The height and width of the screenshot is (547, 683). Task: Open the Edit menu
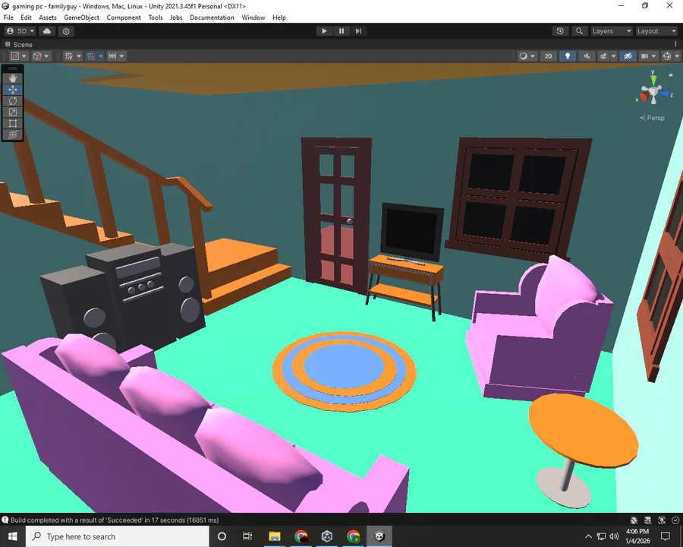point(26,17)
